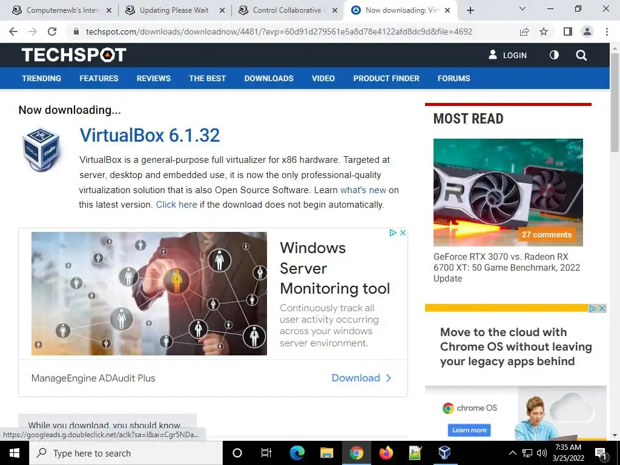The image size is (620, 465).
Task: Click the 'Click here' download link
Action: (176, 205)
